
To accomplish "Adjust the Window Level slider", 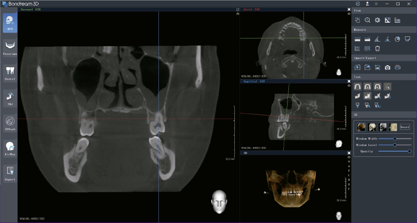I will coord(395,145).
